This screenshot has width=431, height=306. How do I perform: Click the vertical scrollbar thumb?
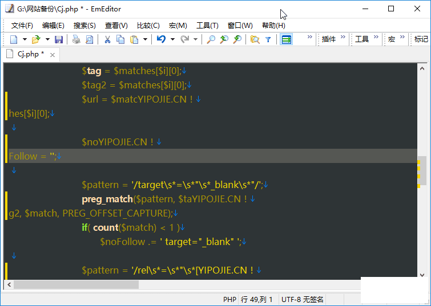tap(422, 170)
